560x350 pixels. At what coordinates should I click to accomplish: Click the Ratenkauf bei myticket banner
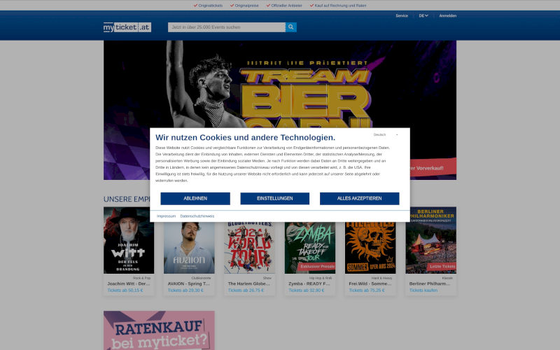[x=159, y=330]
